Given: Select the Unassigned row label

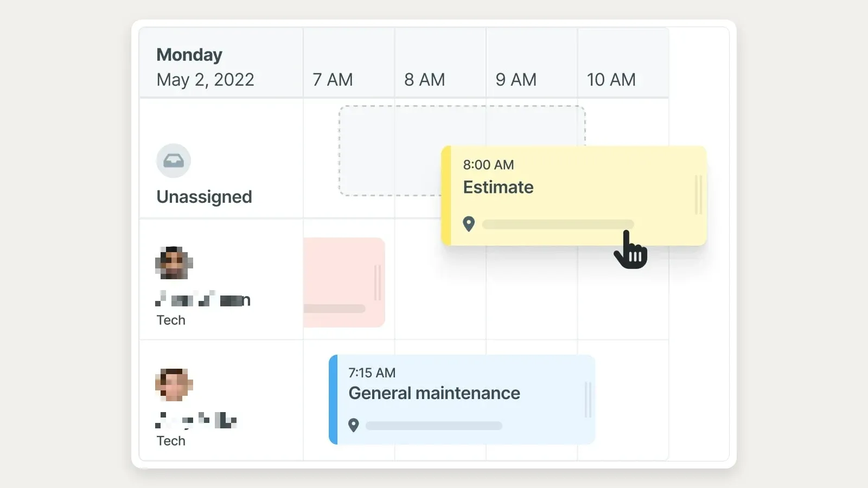Looking at the screenshot, I should pyautogui.click(x=204, y=196).
